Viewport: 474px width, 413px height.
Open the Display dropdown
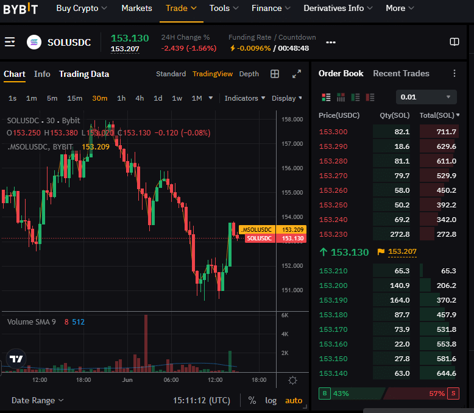pos(286,98)
